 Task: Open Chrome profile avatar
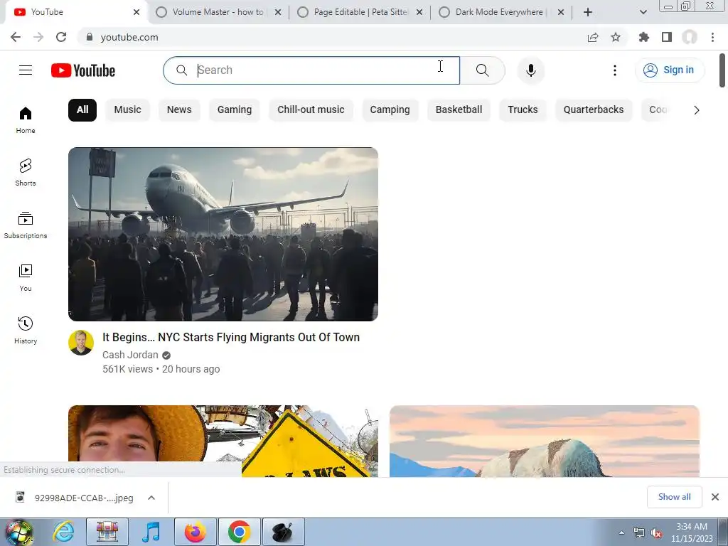click(690, 37)
